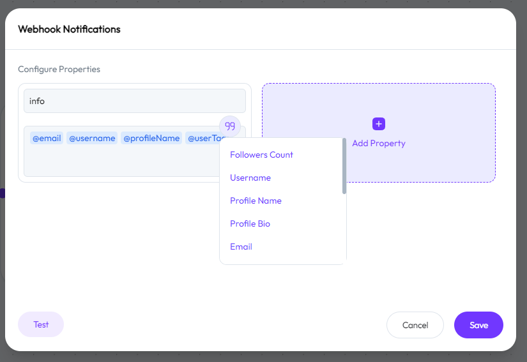
Task: Pick Profile Name in the dropdown list
Action: tap(256, 201)
